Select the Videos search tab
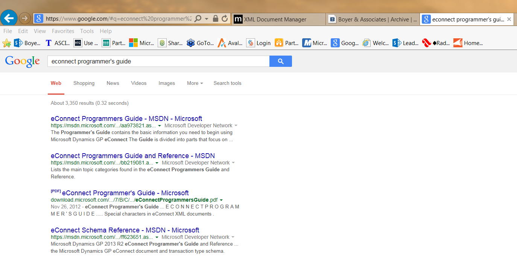 (x=139, y=83)
